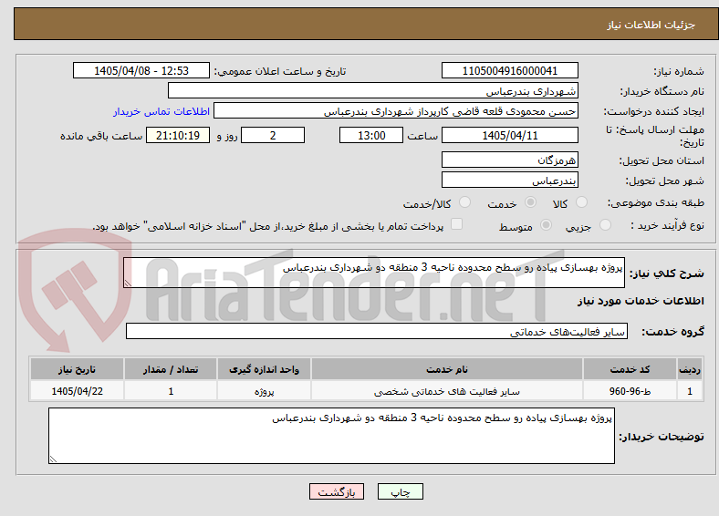
Task: Click the تاریخ نیاز column header
Action: tap(77, 369)
